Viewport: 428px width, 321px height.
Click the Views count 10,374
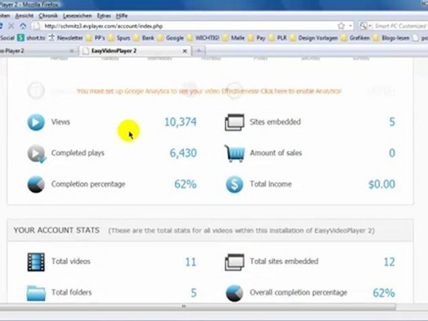pyautogui.click(x=180, y=122)
